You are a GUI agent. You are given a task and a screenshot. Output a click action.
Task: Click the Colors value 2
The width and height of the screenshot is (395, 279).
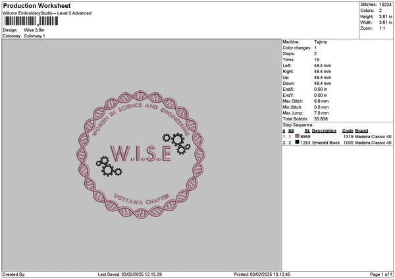click(x=381, y=11)
